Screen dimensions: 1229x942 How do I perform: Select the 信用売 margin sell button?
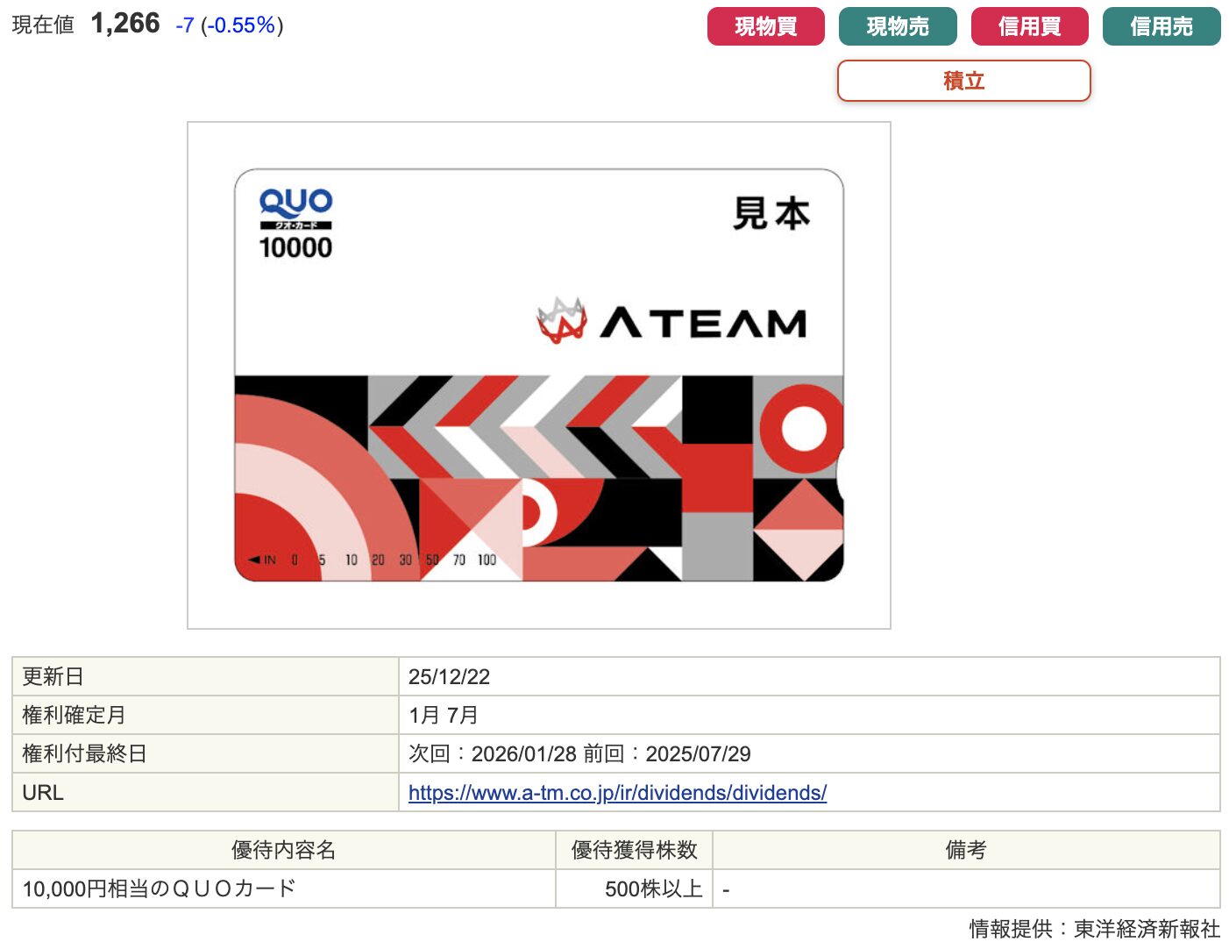[x=1161, y=26]
